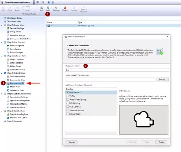This screenshot has height=152, width=181.
Task: Open Security Settings in the tree
Action: click(x=17, y=29)
